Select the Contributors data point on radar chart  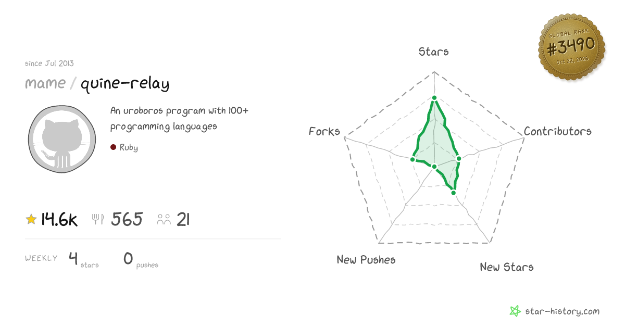point(459,158)
